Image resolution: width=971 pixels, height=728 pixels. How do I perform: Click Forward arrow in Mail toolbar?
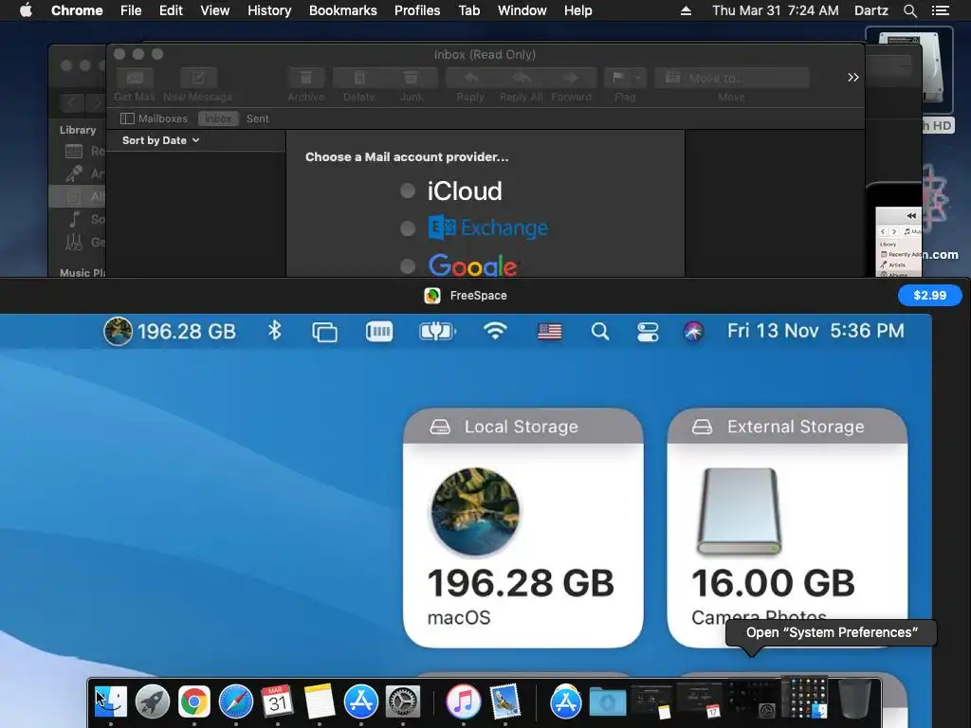point(571,78)
